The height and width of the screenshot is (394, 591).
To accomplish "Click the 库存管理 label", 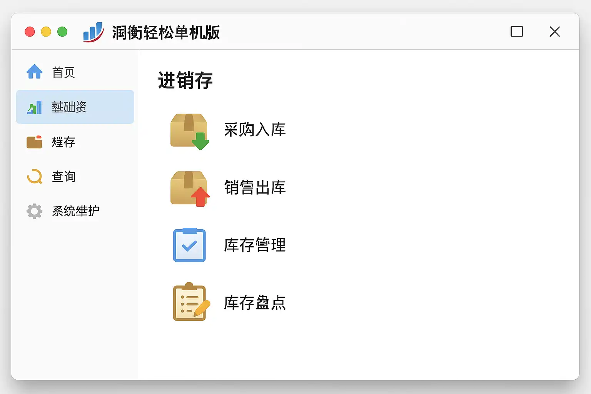I will tap(255, 245).
